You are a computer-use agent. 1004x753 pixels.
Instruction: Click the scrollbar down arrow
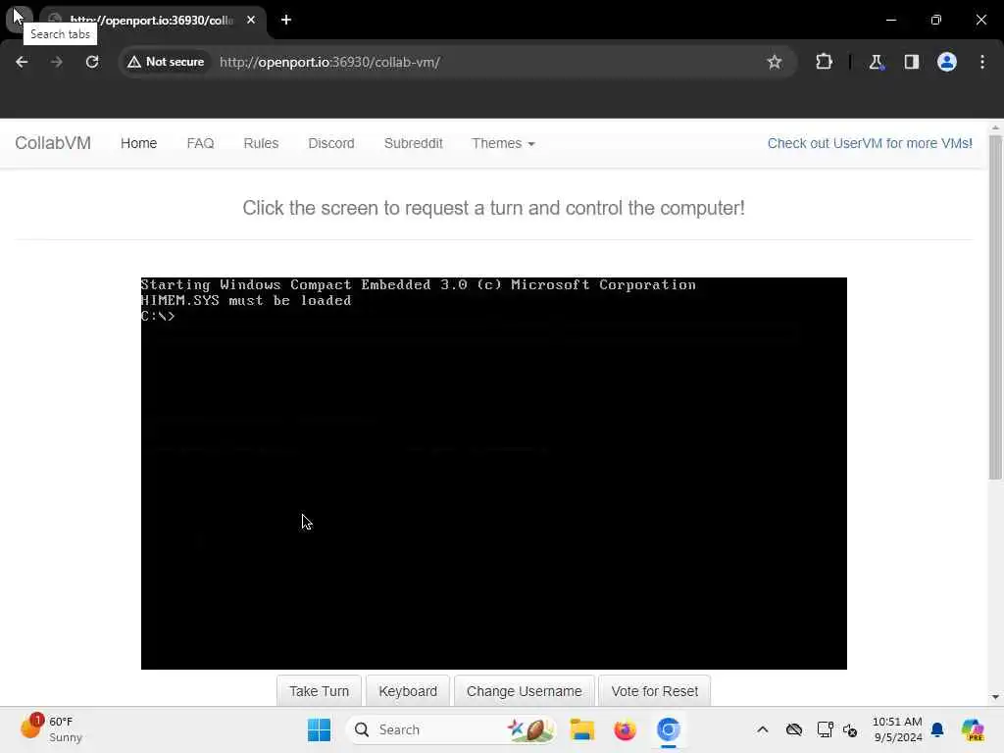(x=995, y=697)
